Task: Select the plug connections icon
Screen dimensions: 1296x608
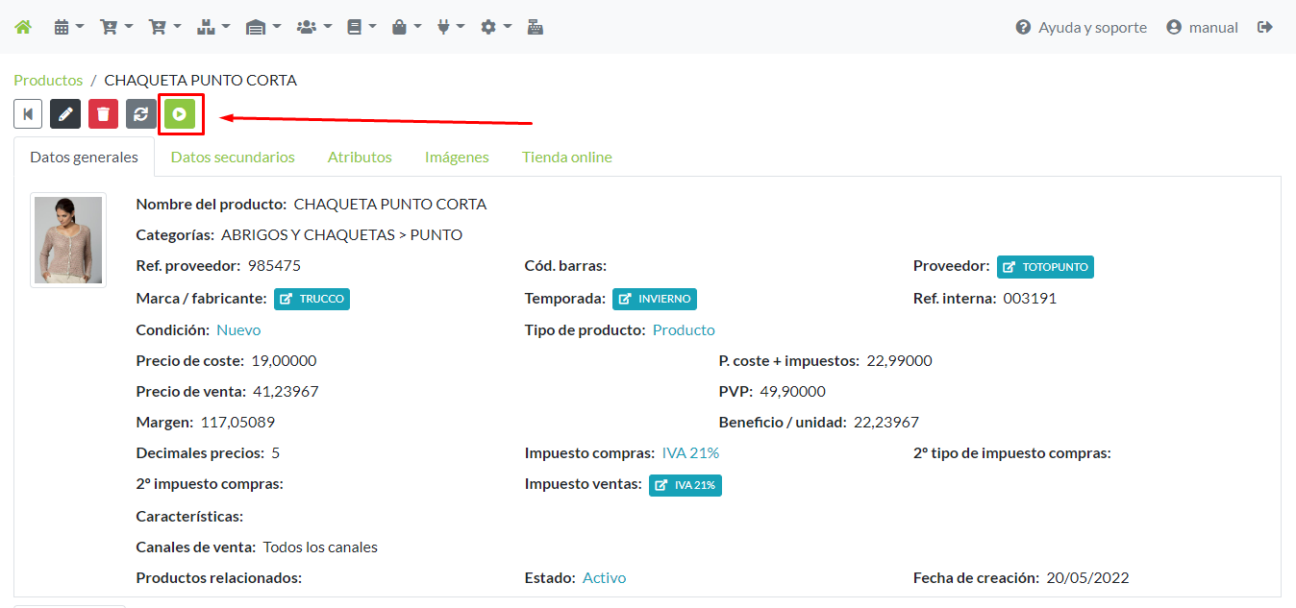Action: click(x=445, y=26)
